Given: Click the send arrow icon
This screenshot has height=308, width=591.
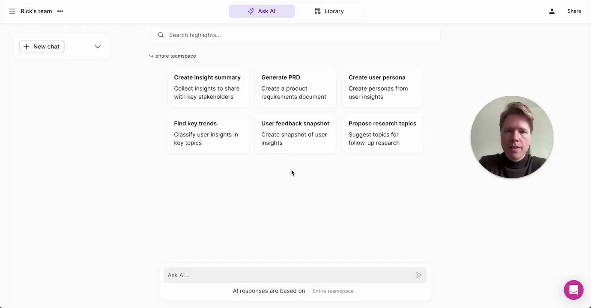Looking at the screenshot, I should pos(419,275).
